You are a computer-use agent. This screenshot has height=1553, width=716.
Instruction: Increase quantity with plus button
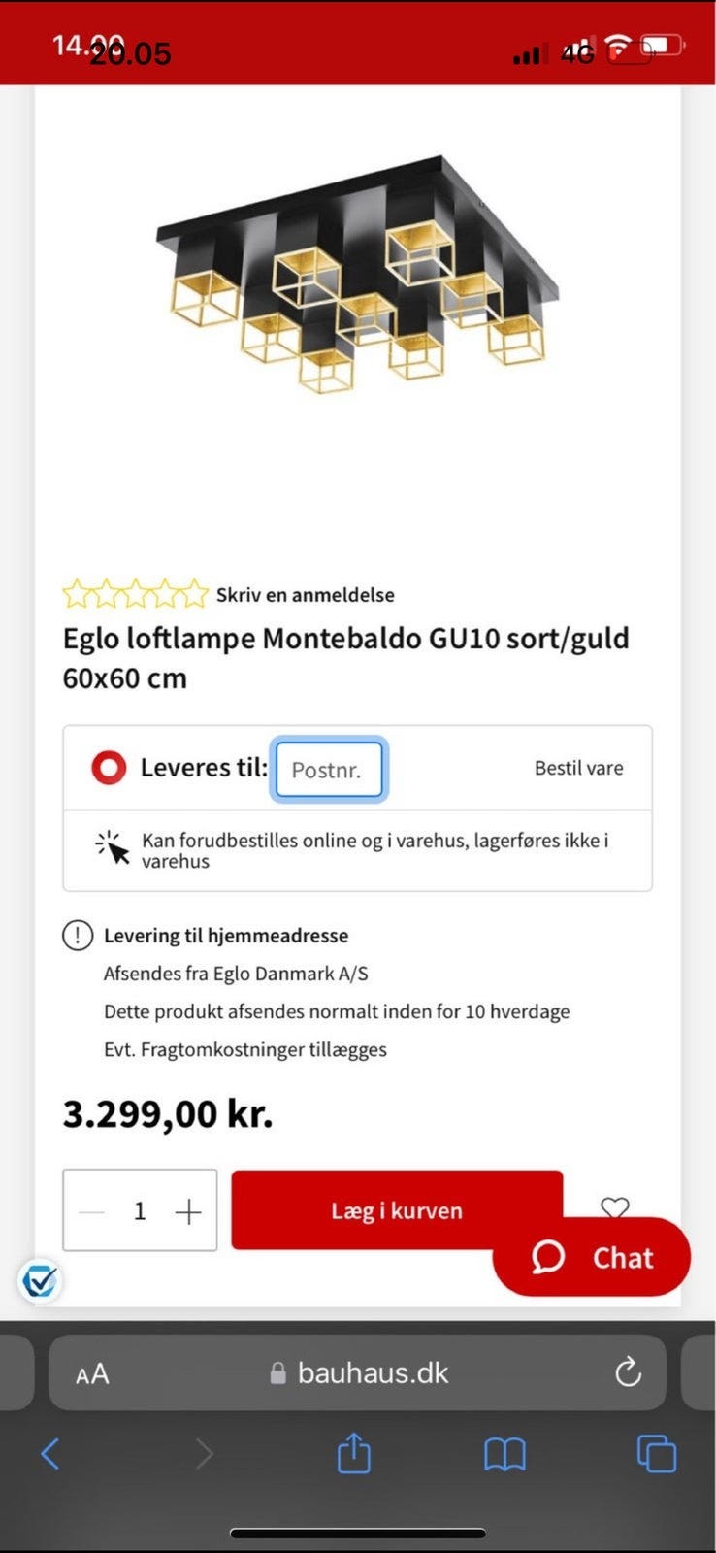pos(188,1211)
